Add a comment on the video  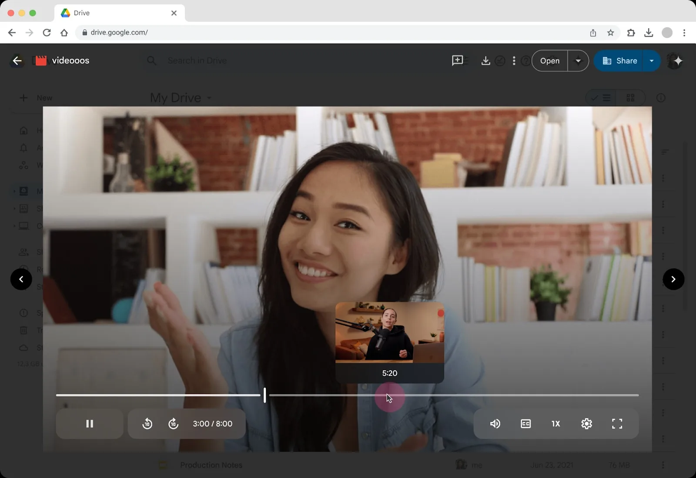tap(457, 60)
